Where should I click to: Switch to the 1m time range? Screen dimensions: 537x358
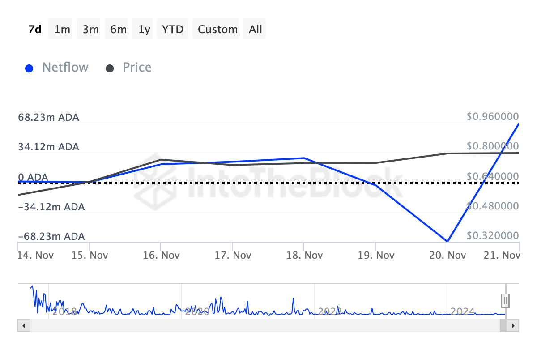(62, 29)
